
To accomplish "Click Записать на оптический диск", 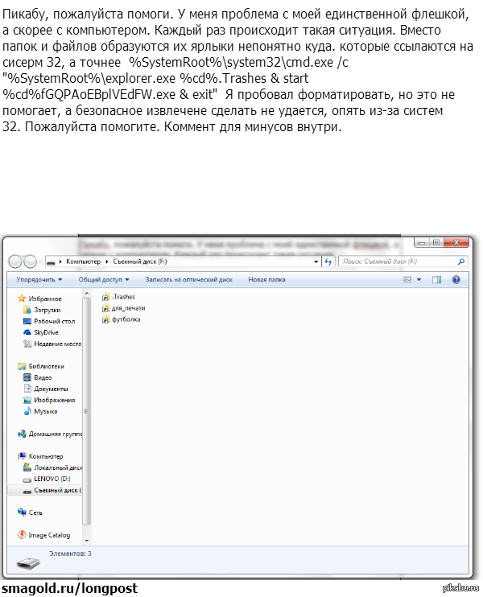I will pyautogui.click(x=188, y=280).
